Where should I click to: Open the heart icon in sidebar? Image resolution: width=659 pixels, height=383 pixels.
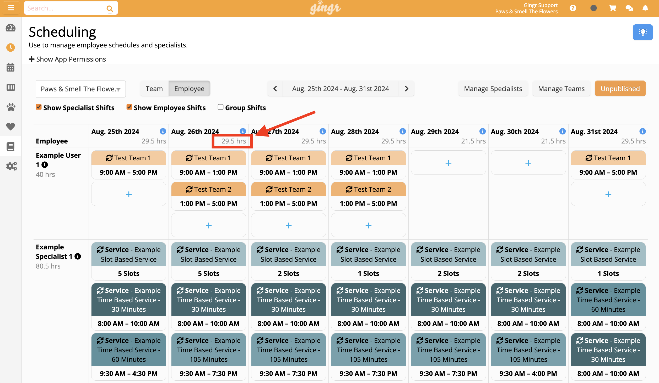[x=11, y=127]
